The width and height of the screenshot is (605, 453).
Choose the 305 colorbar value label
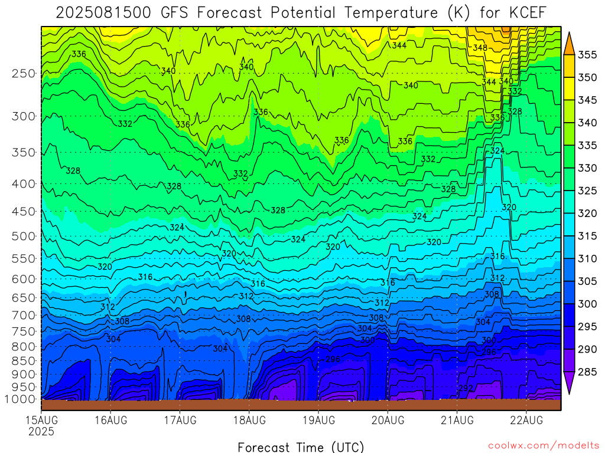tap(587, 281)
